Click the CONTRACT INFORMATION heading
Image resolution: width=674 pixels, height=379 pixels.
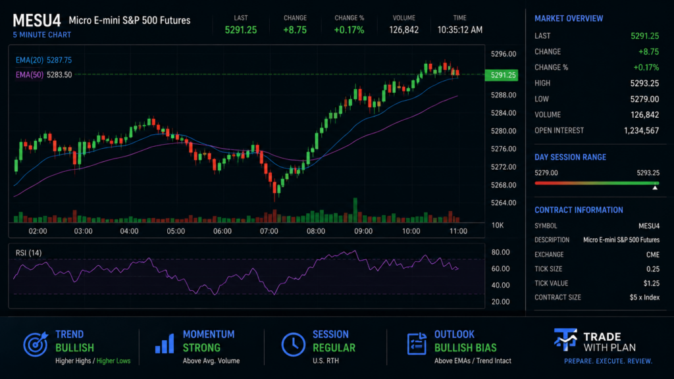(579, 210)
